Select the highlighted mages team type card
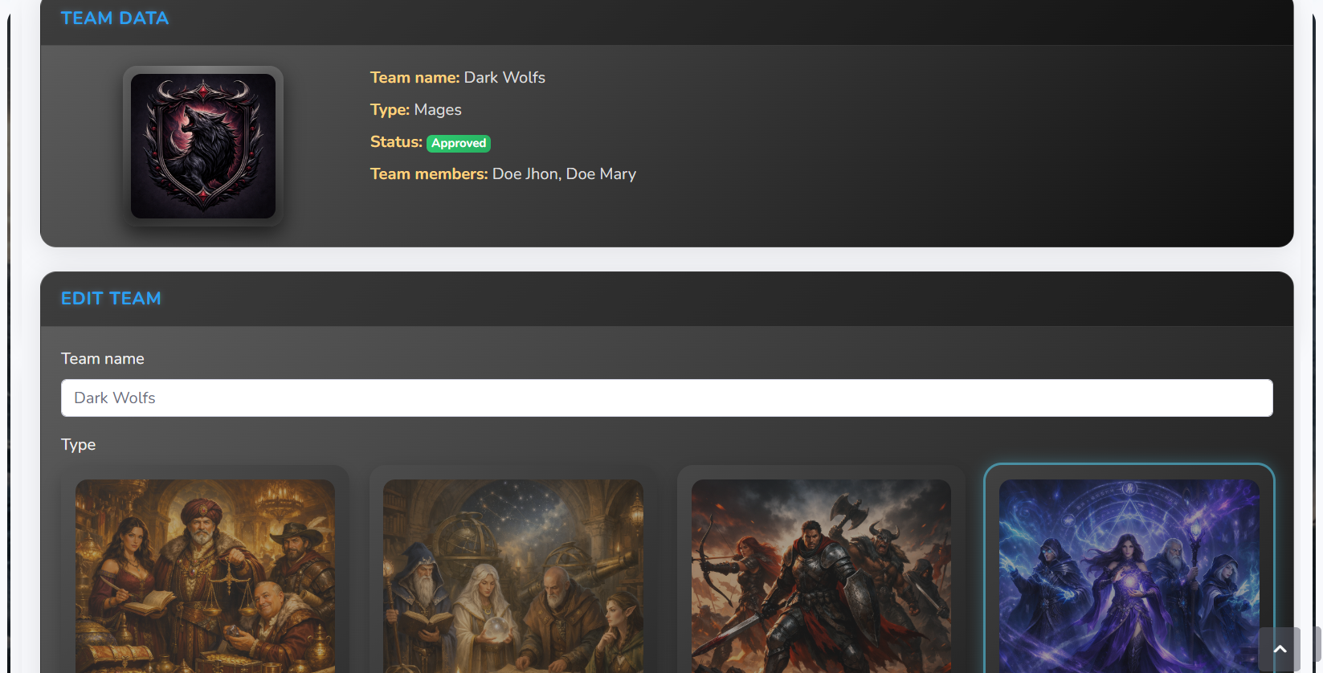Image resolution: width=1323 pixels, height=673 pixels. click(x=1129, y=569)
